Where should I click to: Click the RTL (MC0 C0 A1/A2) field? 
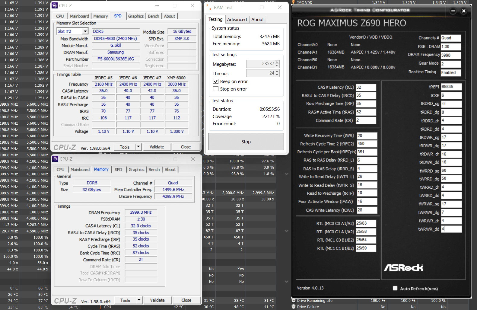click(x=366, y=223)
